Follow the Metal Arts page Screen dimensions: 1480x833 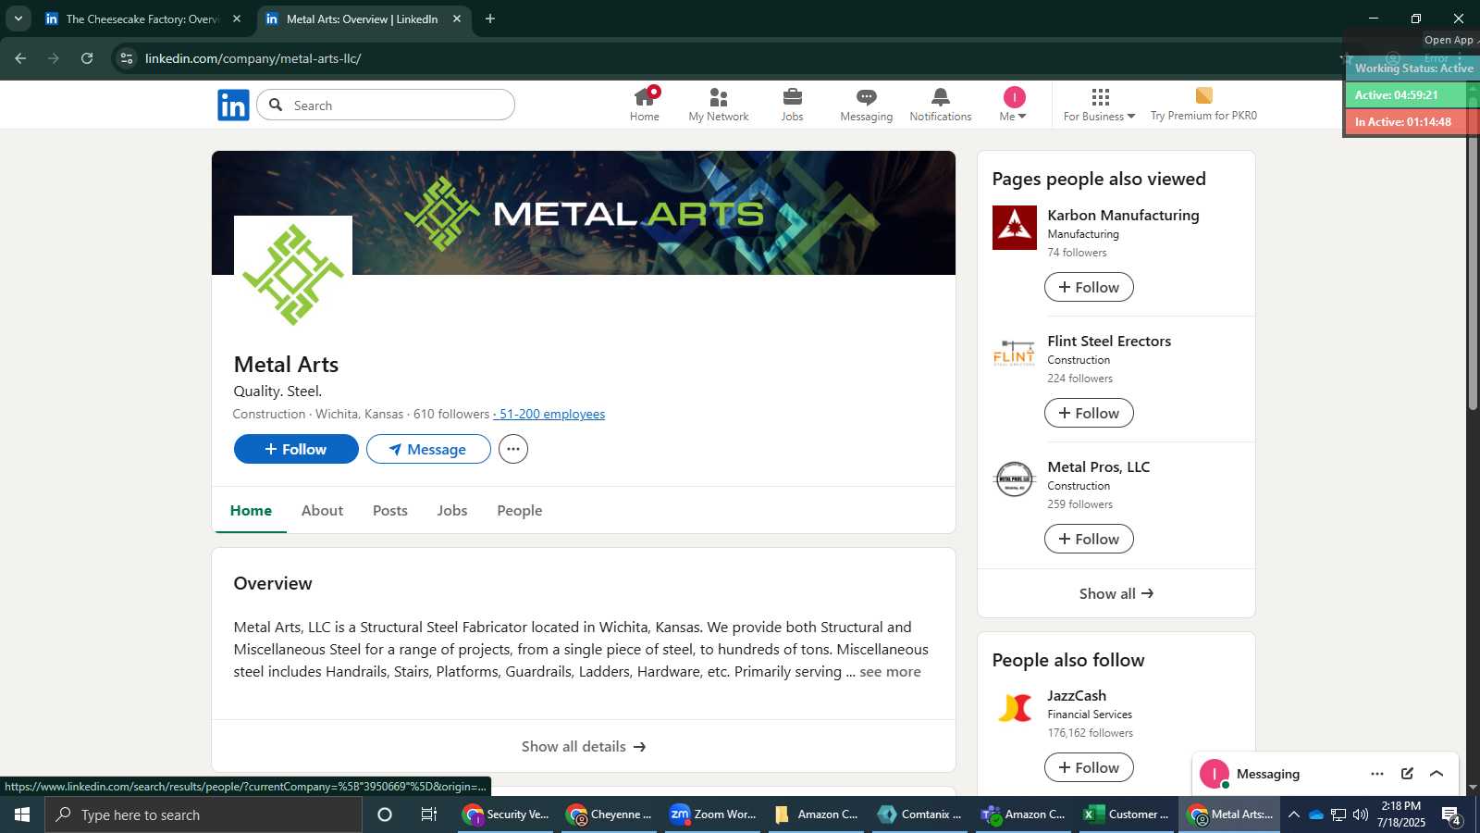pyautogui.click(x=296, y=449)
